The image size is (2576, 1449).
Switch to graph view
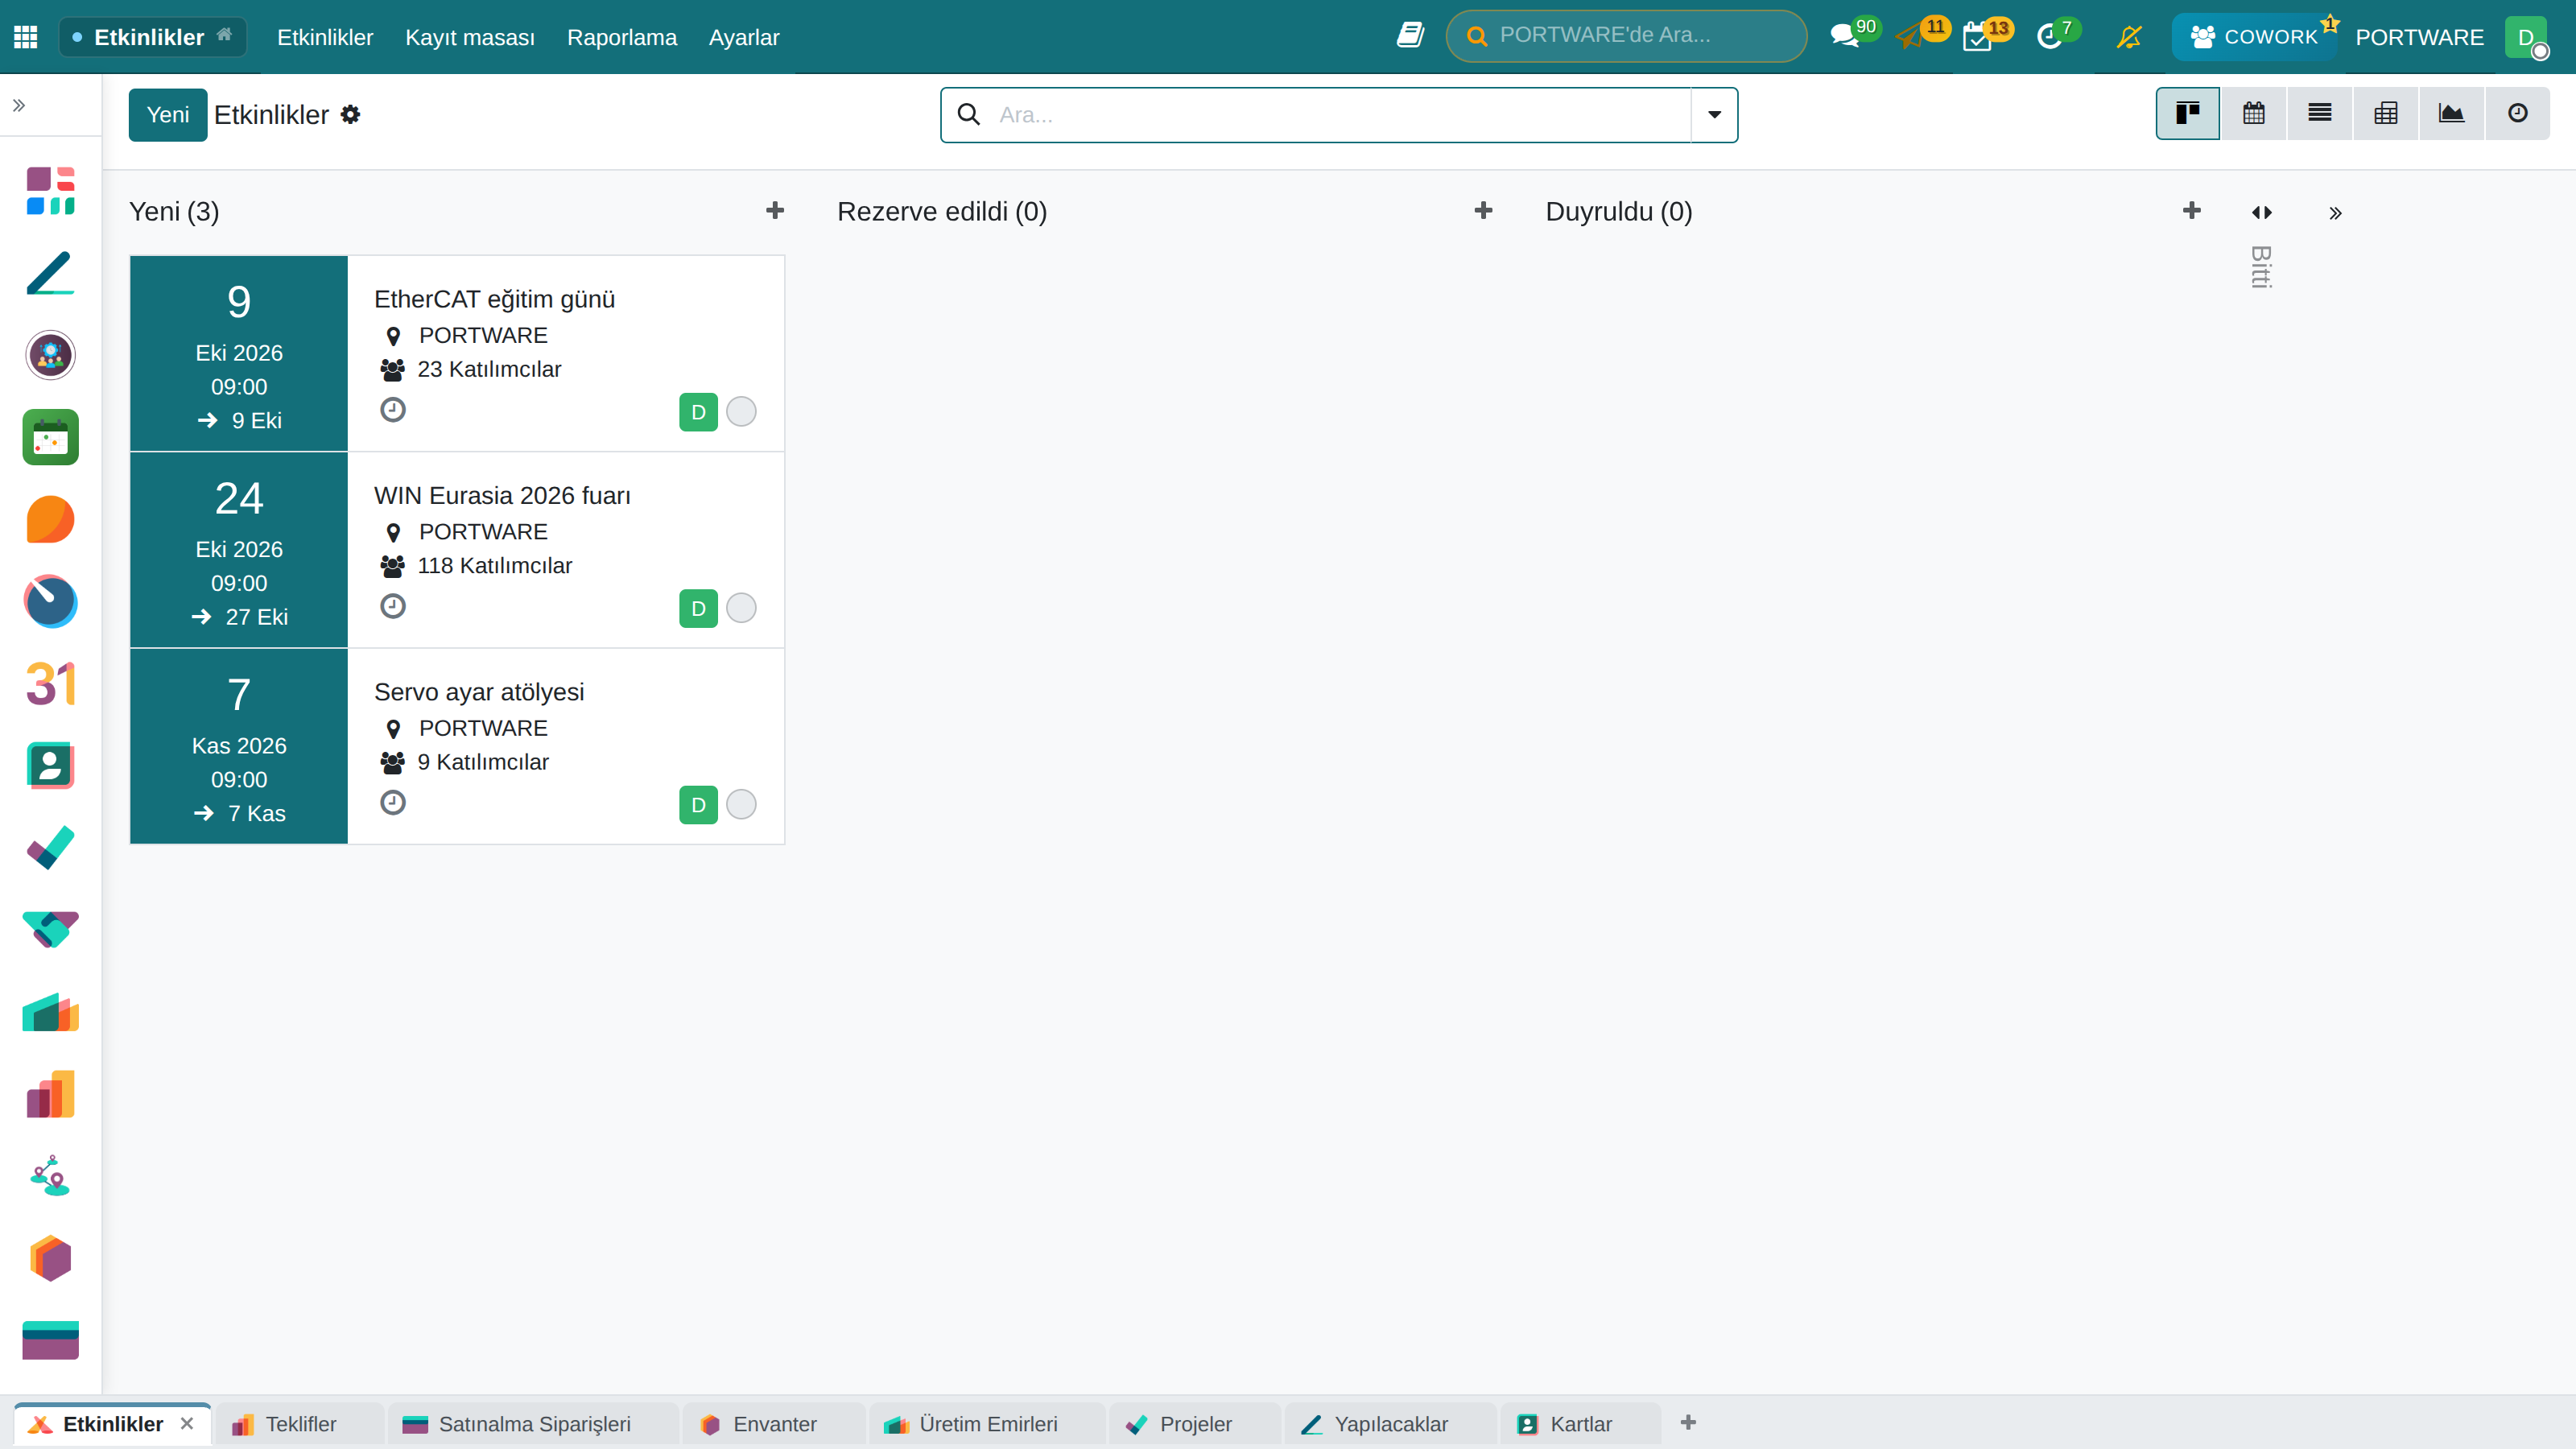[x=2451, y=113]
